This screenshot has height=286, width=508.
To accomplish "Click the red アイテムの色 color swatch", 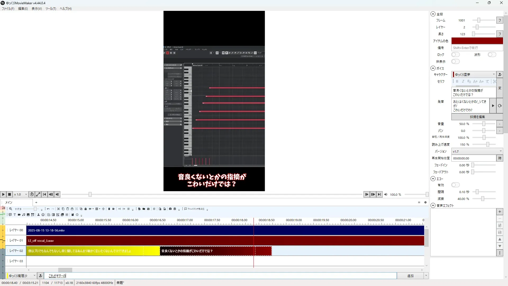I will click(x=477, y=41).
